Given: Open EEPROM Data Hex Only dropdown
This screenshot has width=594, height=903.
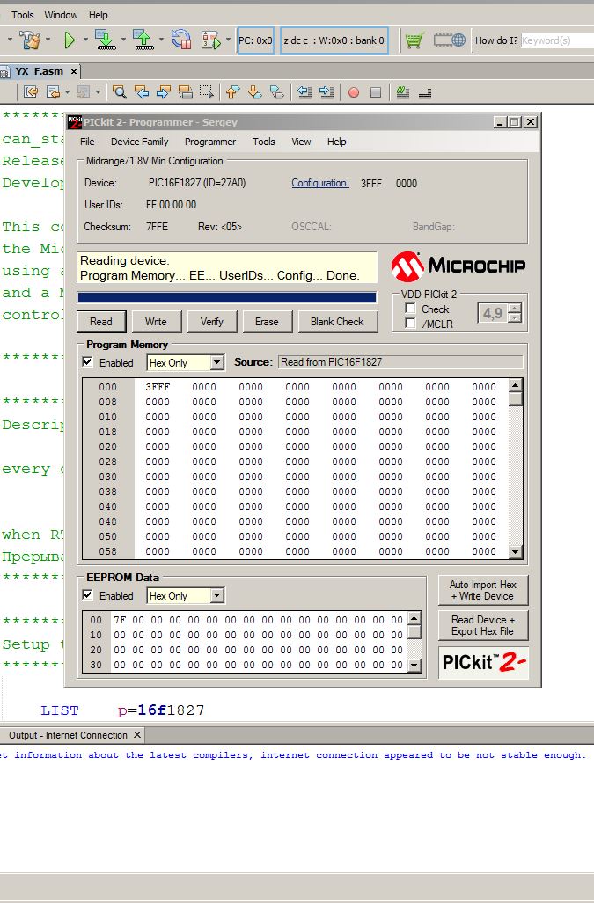Looking at the screenshot, I should (216, 595).
